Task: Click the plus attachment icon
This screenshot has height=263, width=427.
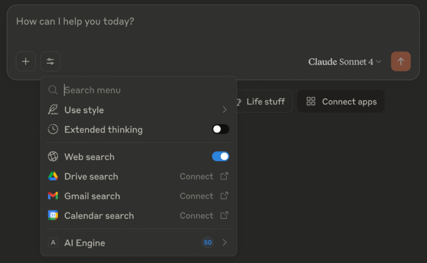Action: 26,61
